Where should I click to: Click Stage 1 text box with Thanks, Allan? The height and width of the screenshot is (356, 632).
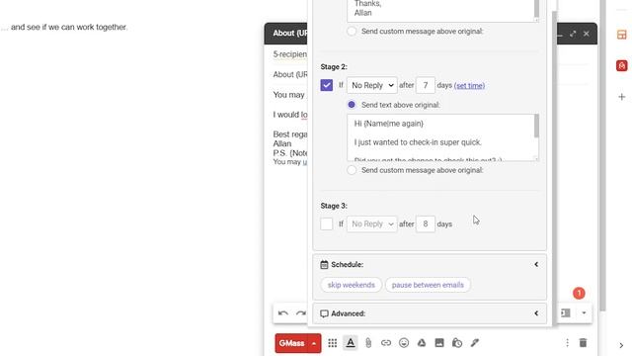pos(440,11)
